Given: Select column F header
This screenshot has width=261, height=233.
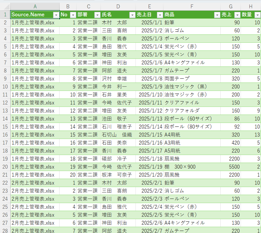Looking at the screenshot, I should [192, 7].
